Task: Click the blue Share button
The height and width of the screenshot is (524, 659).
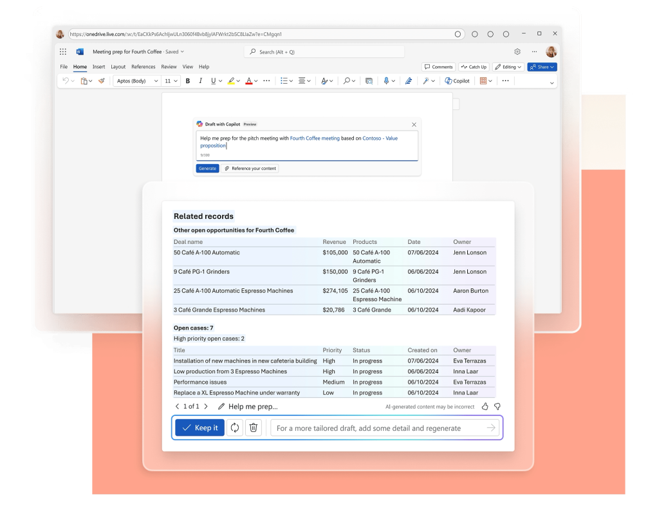Action: [542, 67]
